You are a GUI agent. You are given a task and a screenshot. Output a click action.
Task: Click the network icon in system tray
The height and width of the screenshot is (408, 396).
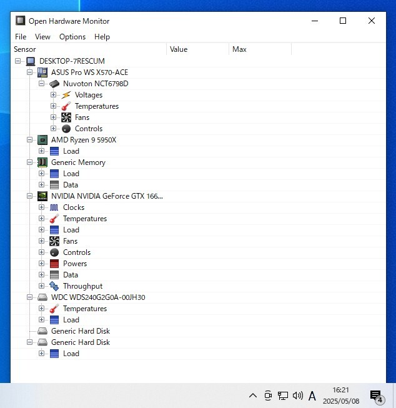click(x=282, y=396)
